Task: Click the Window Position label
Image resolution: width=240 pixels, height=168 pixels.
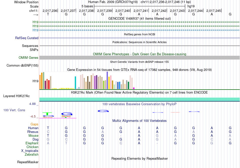Action: pos(26,2)
